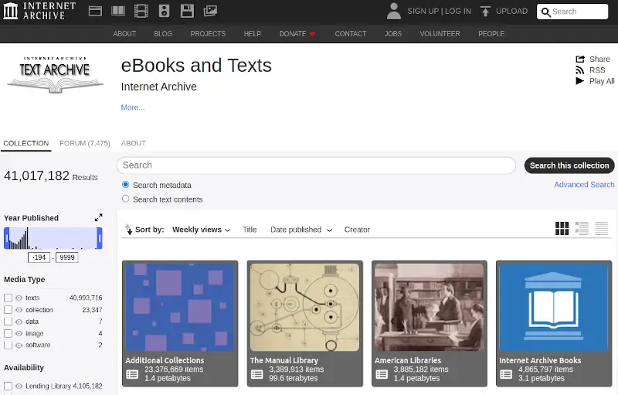Check the collection media type checkbox

tap(8, 310)
